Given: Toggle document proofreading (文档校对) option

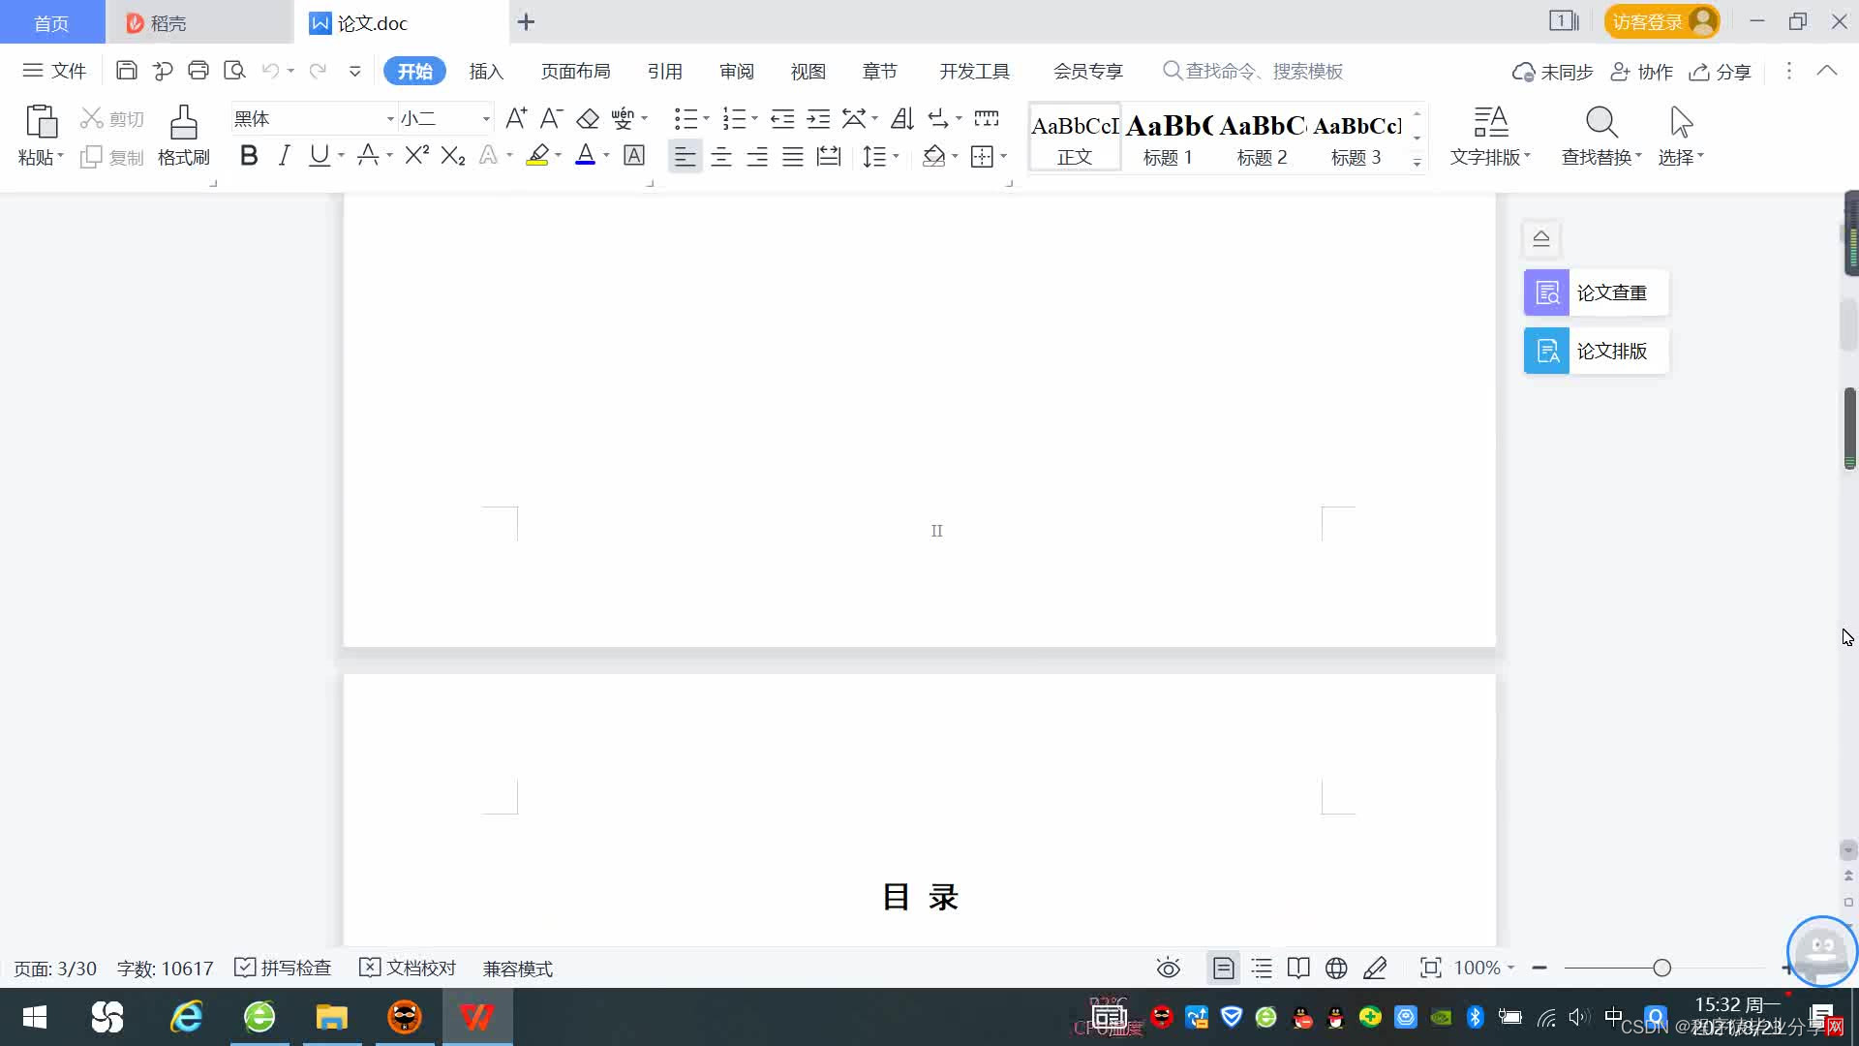Looking at the screenshot, I should click(x=408, y=968).
